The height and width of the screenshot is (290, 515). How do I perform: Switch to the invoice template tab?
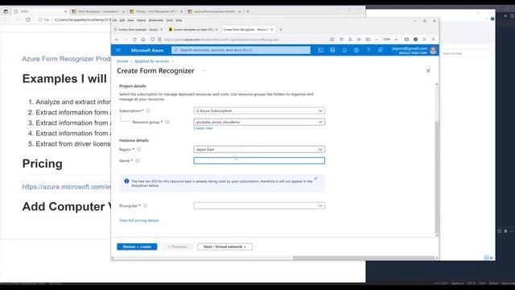click(x=193, y=30)
